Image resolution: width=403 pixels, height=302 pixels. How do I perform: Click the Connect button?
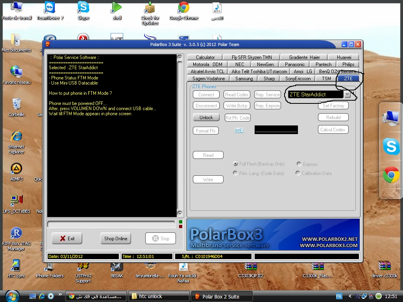click(206, 94)
